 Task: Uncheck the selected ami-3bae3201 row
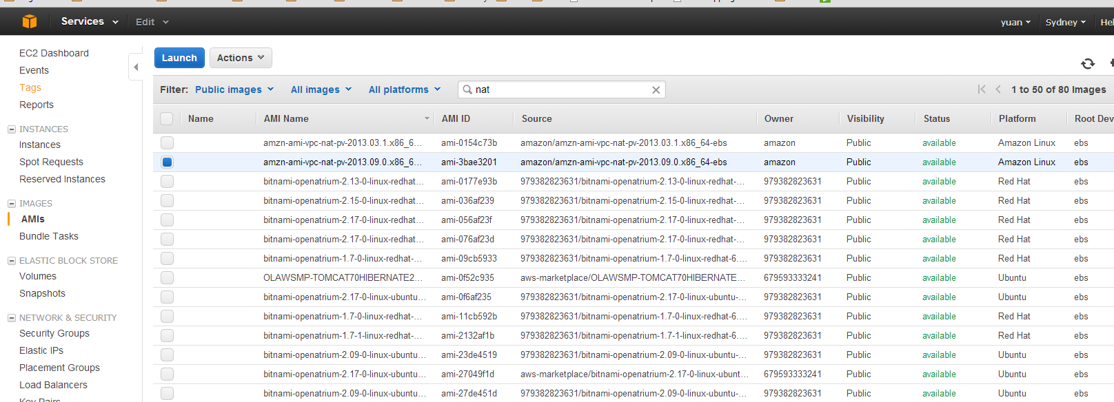(167, 162)
